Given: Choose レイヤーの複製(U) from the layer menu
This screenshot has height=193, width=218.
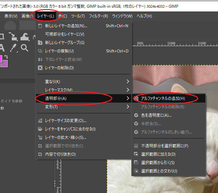Looking at the screenshot, I should pyautogui.click(x=59, y=51).
